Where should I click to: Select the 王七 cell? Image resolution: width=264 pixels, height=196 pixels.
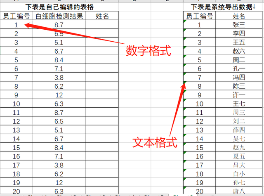tap(239, 104)
